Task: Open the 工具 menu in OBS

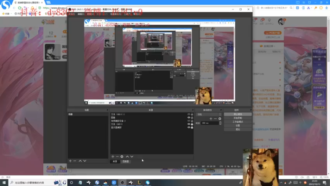Action: pyautogui.click(x=127, y=14)
